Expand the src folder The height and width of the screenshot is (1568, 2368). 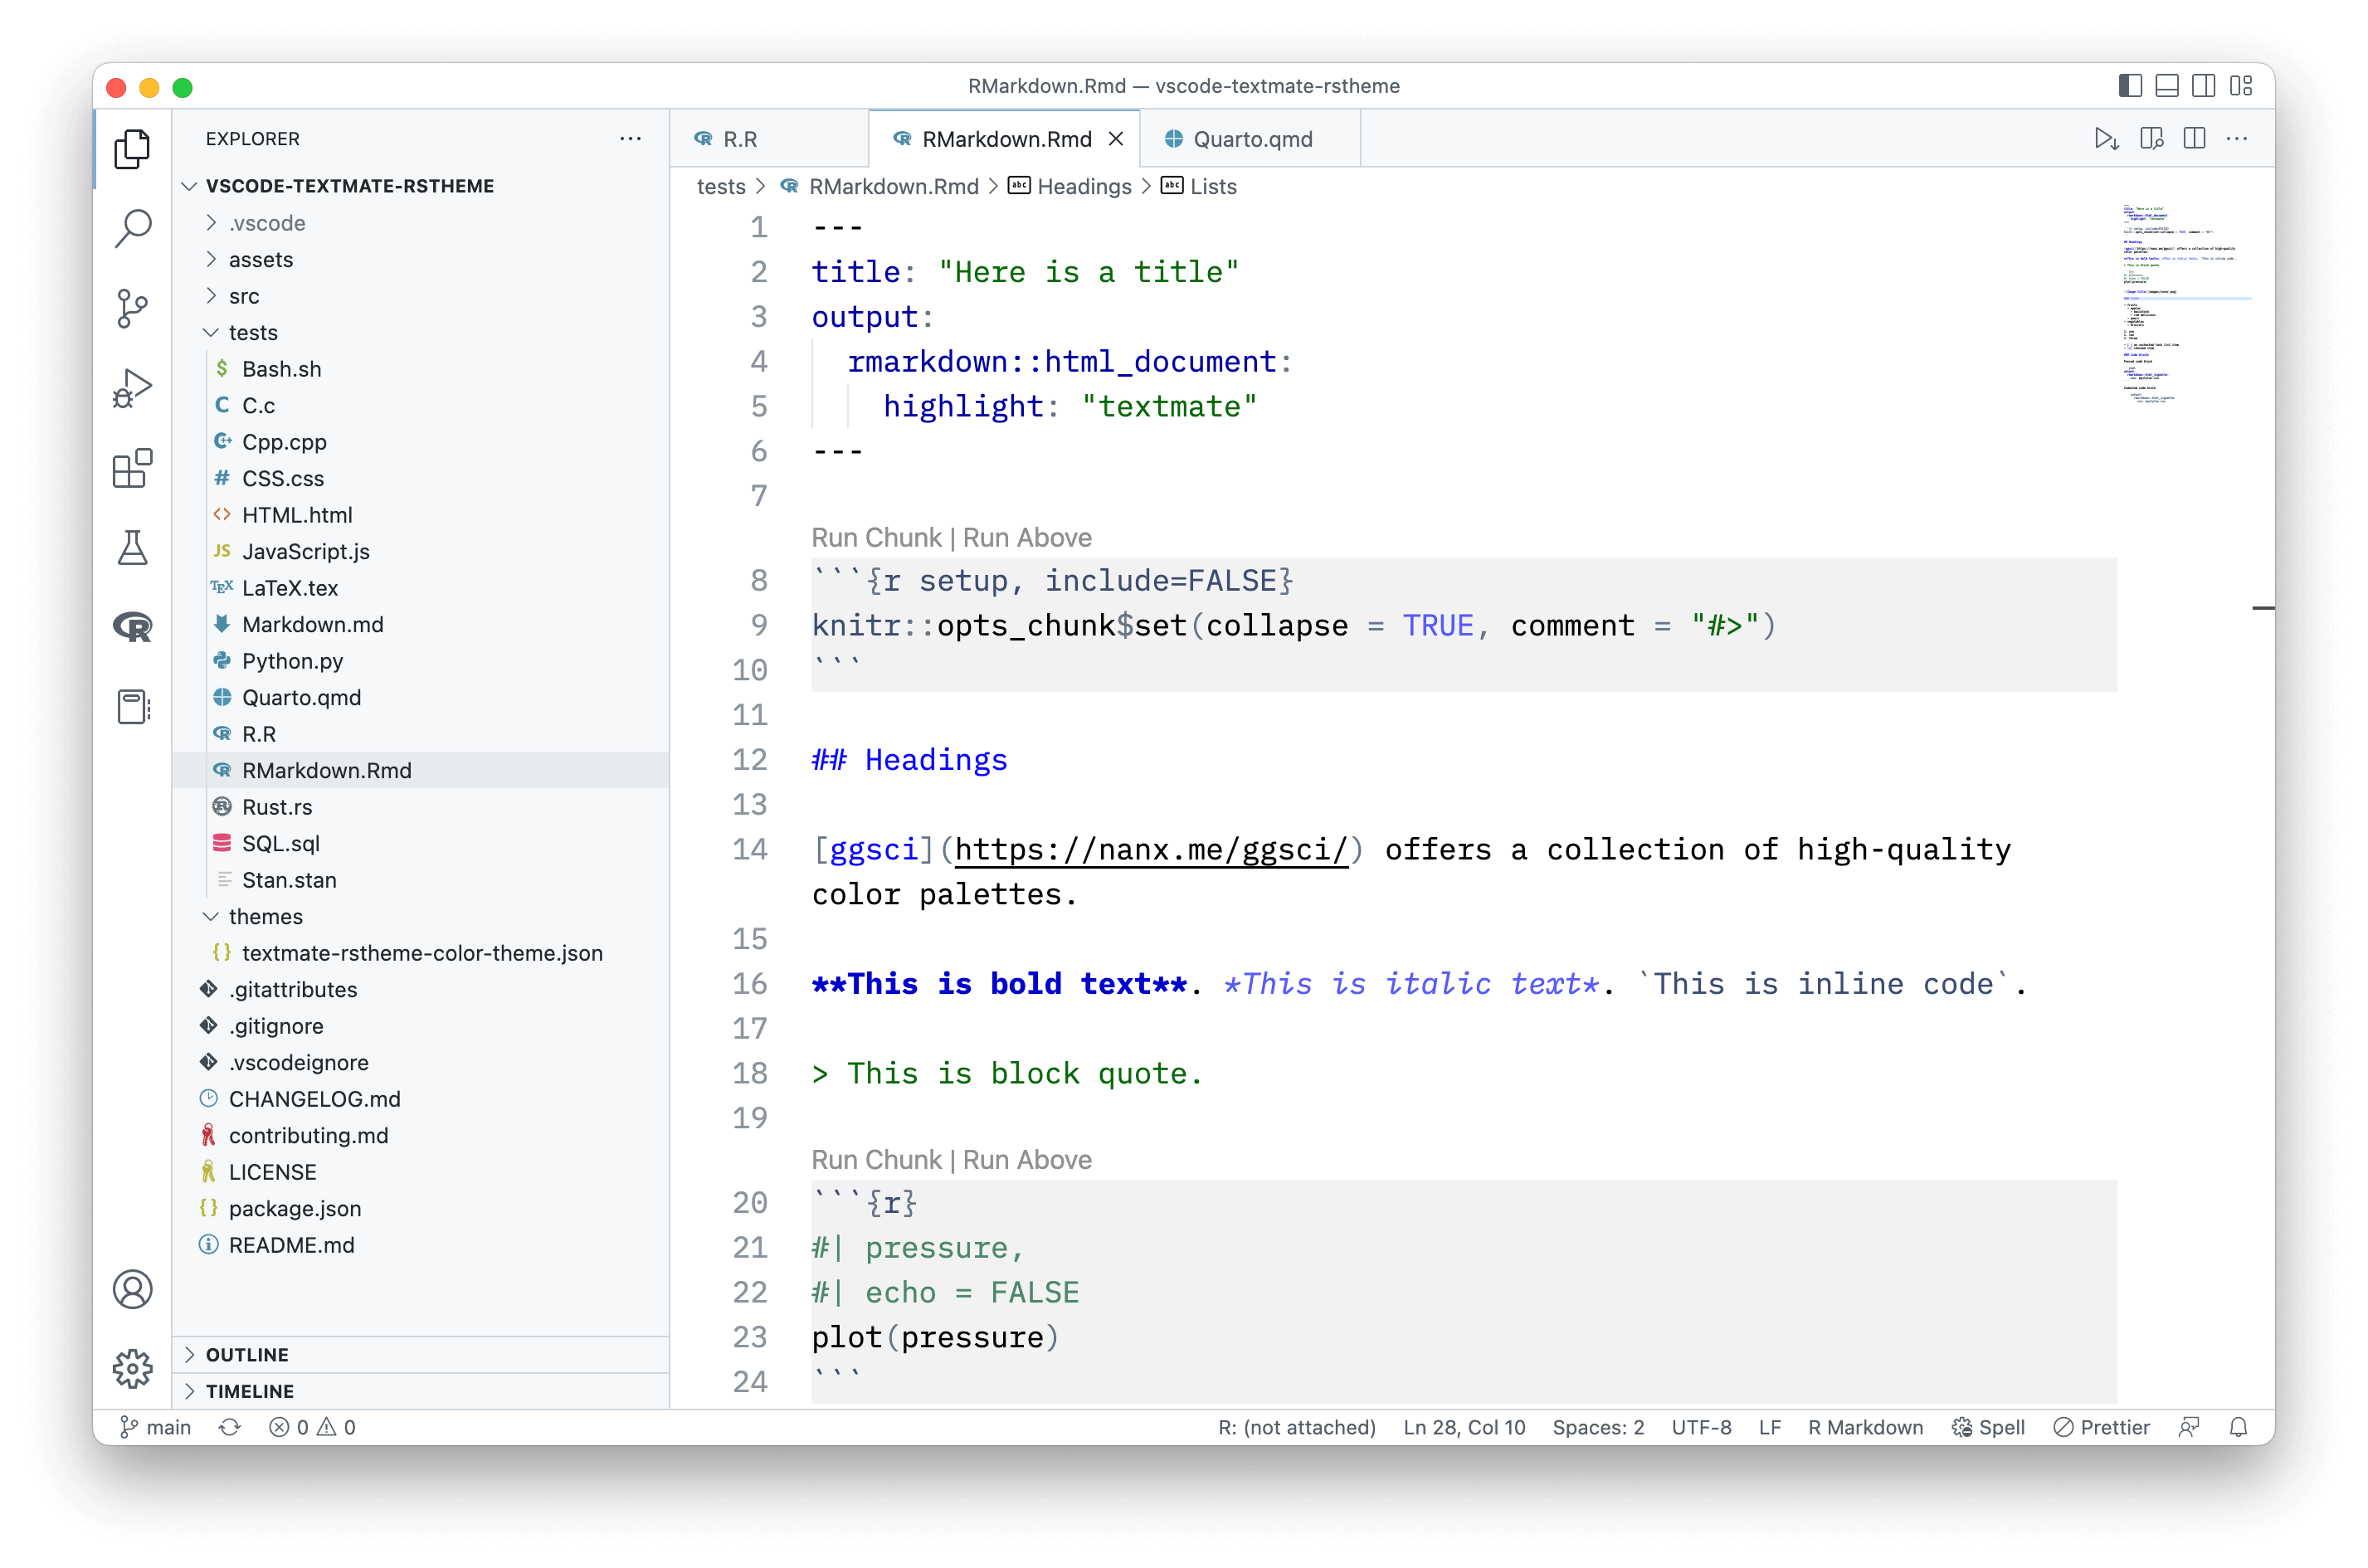[x=243, y=296]
